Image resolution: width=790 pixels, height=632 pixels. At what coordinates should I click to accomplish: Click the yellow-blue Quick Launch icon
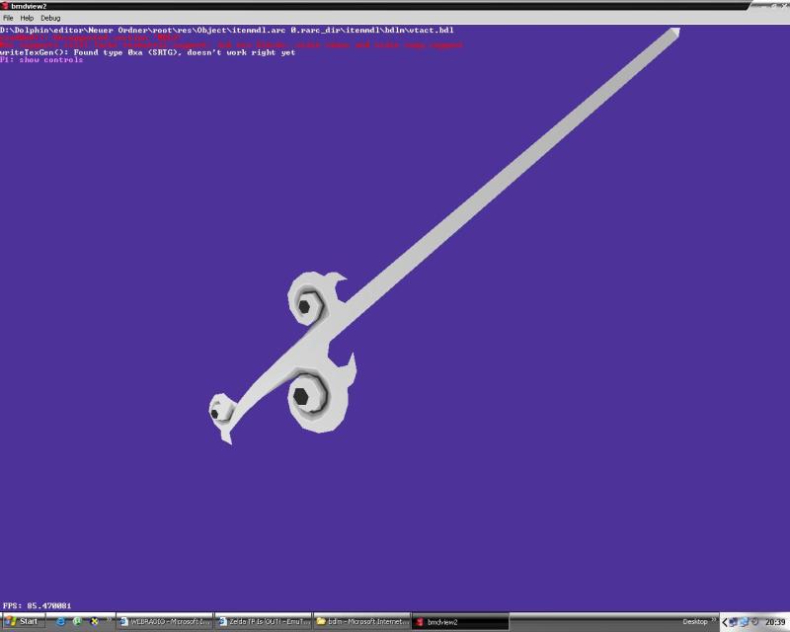tap(94, 621)
